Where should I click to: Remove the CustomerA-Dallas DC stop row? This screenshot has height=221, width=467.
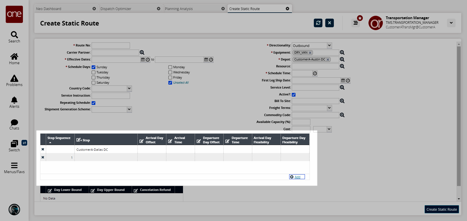click(x=43, y=149)
